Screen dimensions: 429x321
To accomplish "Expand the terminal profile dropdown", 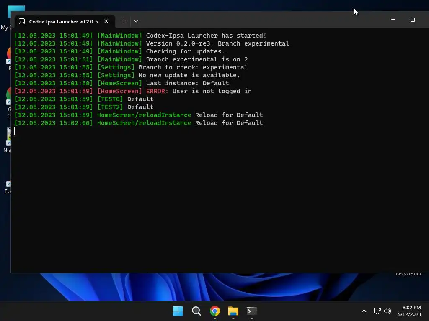I will coord(136,21).
